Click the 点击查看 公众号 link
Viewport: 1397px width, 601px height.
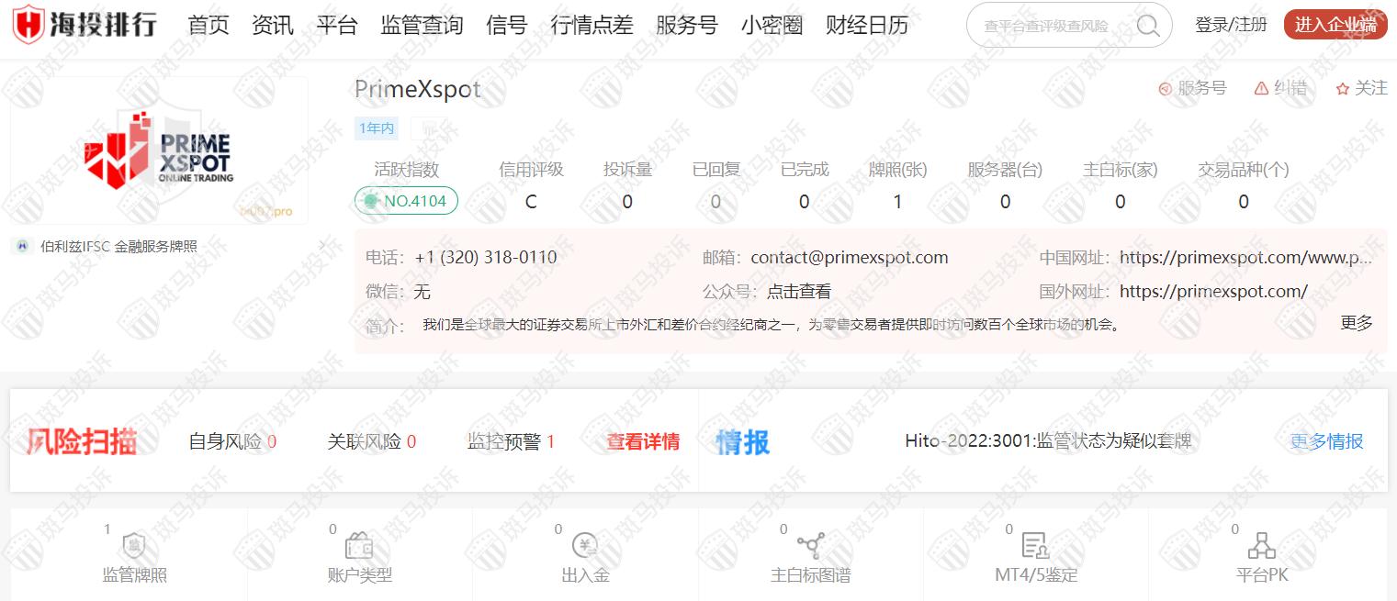(798, 292)
